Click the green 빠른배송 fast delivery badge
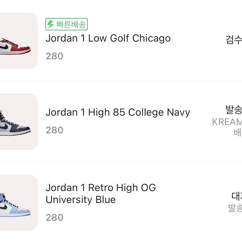 66,24
